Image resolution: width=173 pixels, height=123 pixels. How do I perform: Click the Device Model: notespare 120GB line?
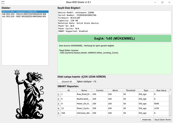click(x=76, y=13)
